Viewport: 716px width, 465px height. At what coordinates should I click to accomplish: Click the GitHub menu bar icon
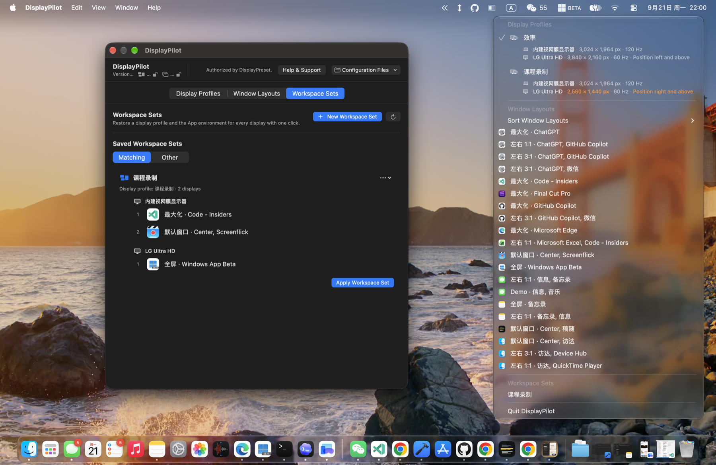475,8
